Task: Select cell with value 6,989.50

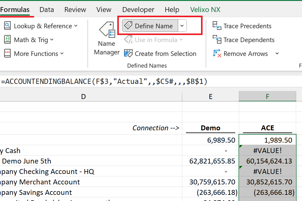Action: pyautogui.click(x=211, y=140)
